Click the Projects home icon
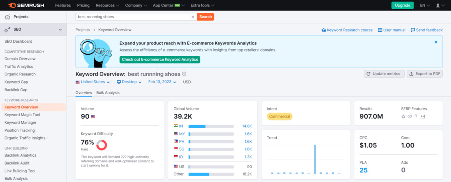Screen dimensions: 451x182 pos(7,17)
